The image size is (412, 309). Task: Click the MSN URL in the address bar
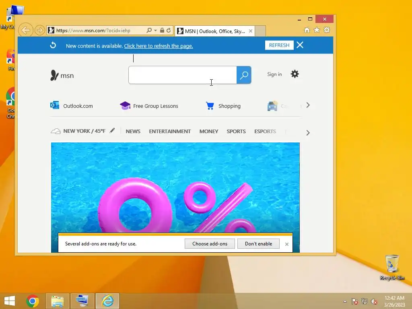[93, 31]
